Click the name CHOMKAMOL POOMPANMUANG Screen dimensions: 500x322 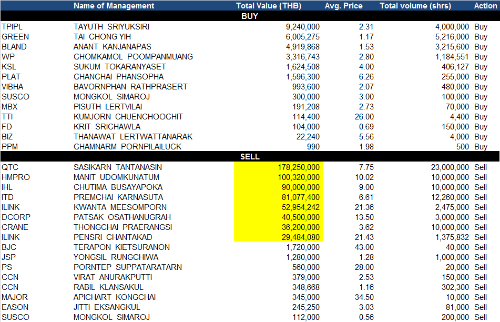pos(134,57)
